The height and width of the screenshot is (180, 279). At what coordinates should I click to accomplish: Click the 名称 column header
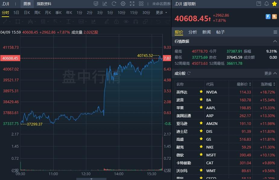(180, 84)
